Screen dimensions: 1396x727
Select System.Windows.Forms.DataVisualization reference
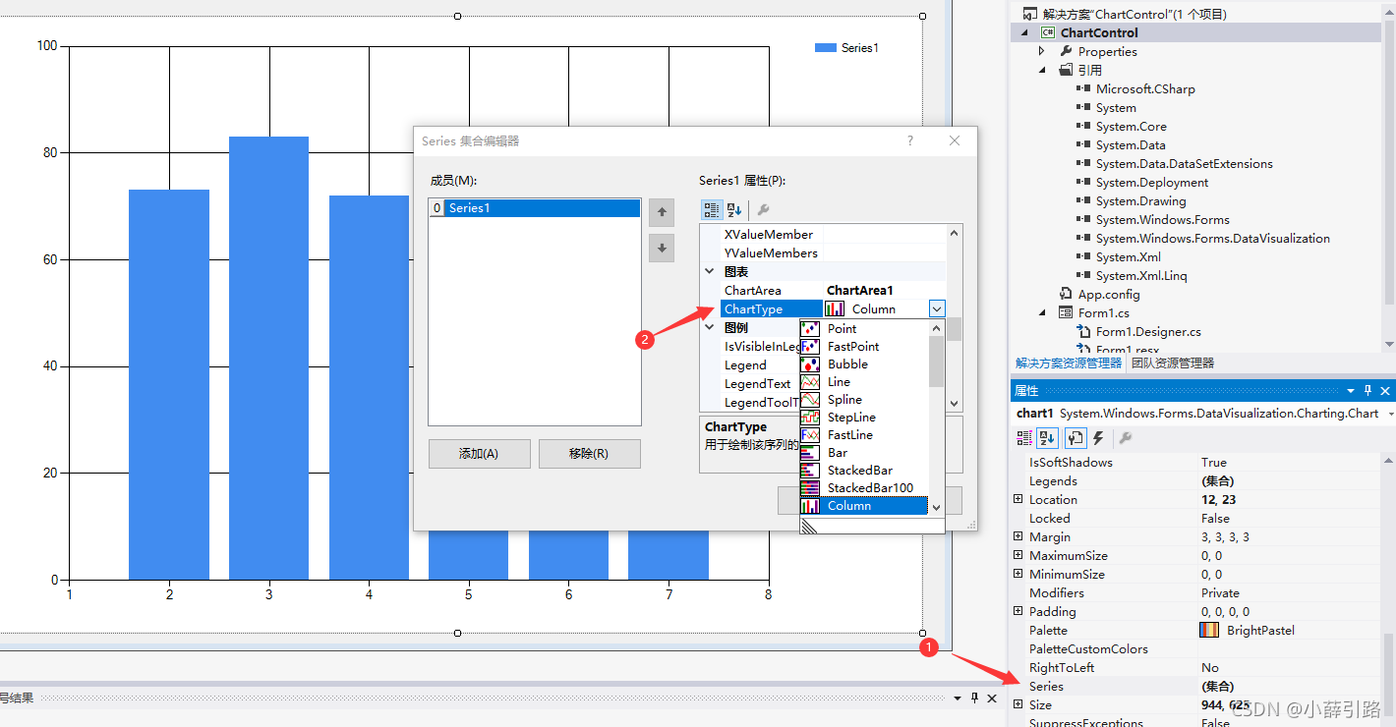(1213, 238)
